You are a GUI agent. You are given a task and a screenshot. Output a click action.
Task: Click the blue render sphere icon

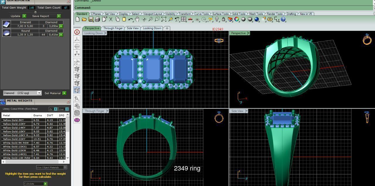click(x=257, y=19)
